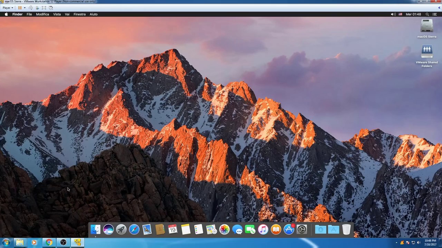Image resolution: width=442 pixels, height=248 pixels.
Task: Open the Finder menu
Action: click(x=17, y=14)
